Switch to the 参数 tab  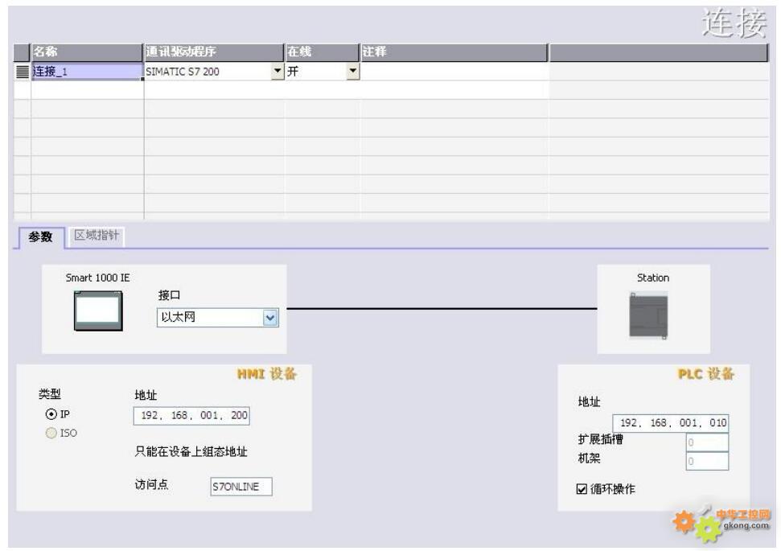40,237
